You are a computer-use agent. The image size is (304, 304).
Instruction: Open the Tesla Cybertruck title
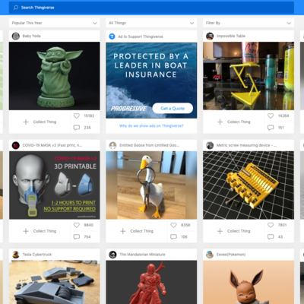(37, 255)
